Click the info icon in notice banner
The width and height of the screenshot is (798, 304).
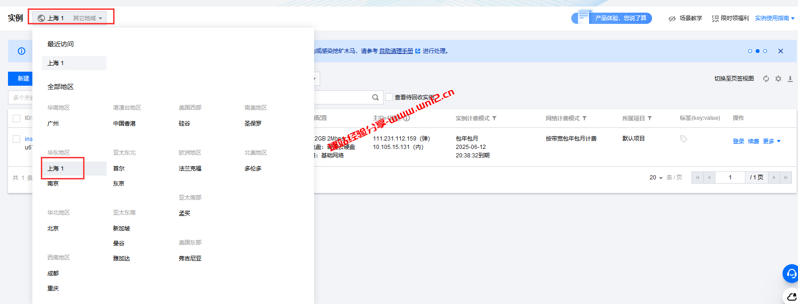pos(22,51)
